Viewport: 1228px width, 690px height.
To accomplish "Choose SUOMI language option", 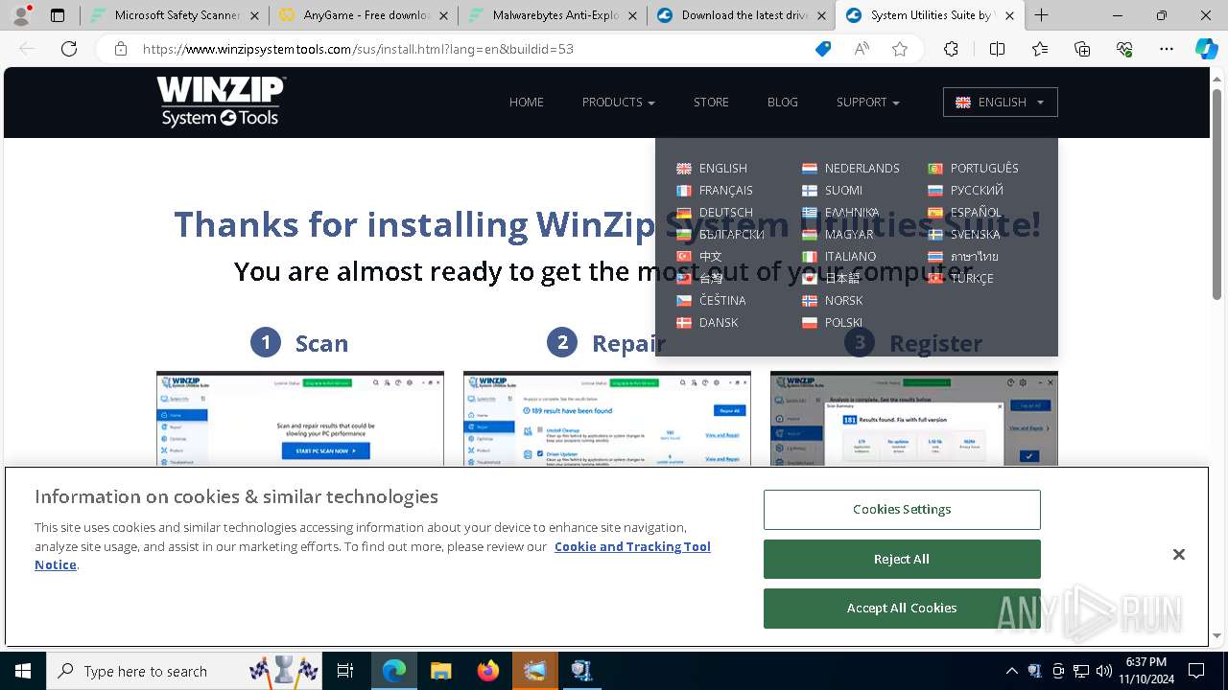I will pos(832,191).
